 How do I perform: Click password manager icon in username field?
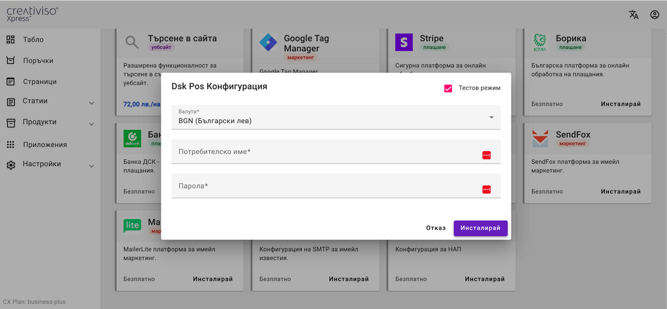pyautogui.click(x=486, y=155)
